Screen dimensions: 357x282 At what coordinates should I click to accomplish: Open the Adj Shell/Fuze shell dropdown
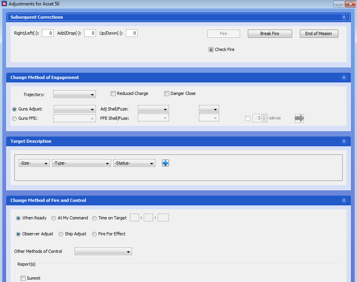153,109
